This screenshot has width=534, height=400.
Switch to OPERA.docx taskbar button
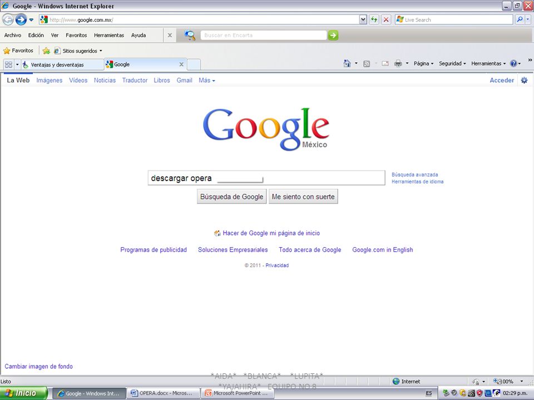163,393
